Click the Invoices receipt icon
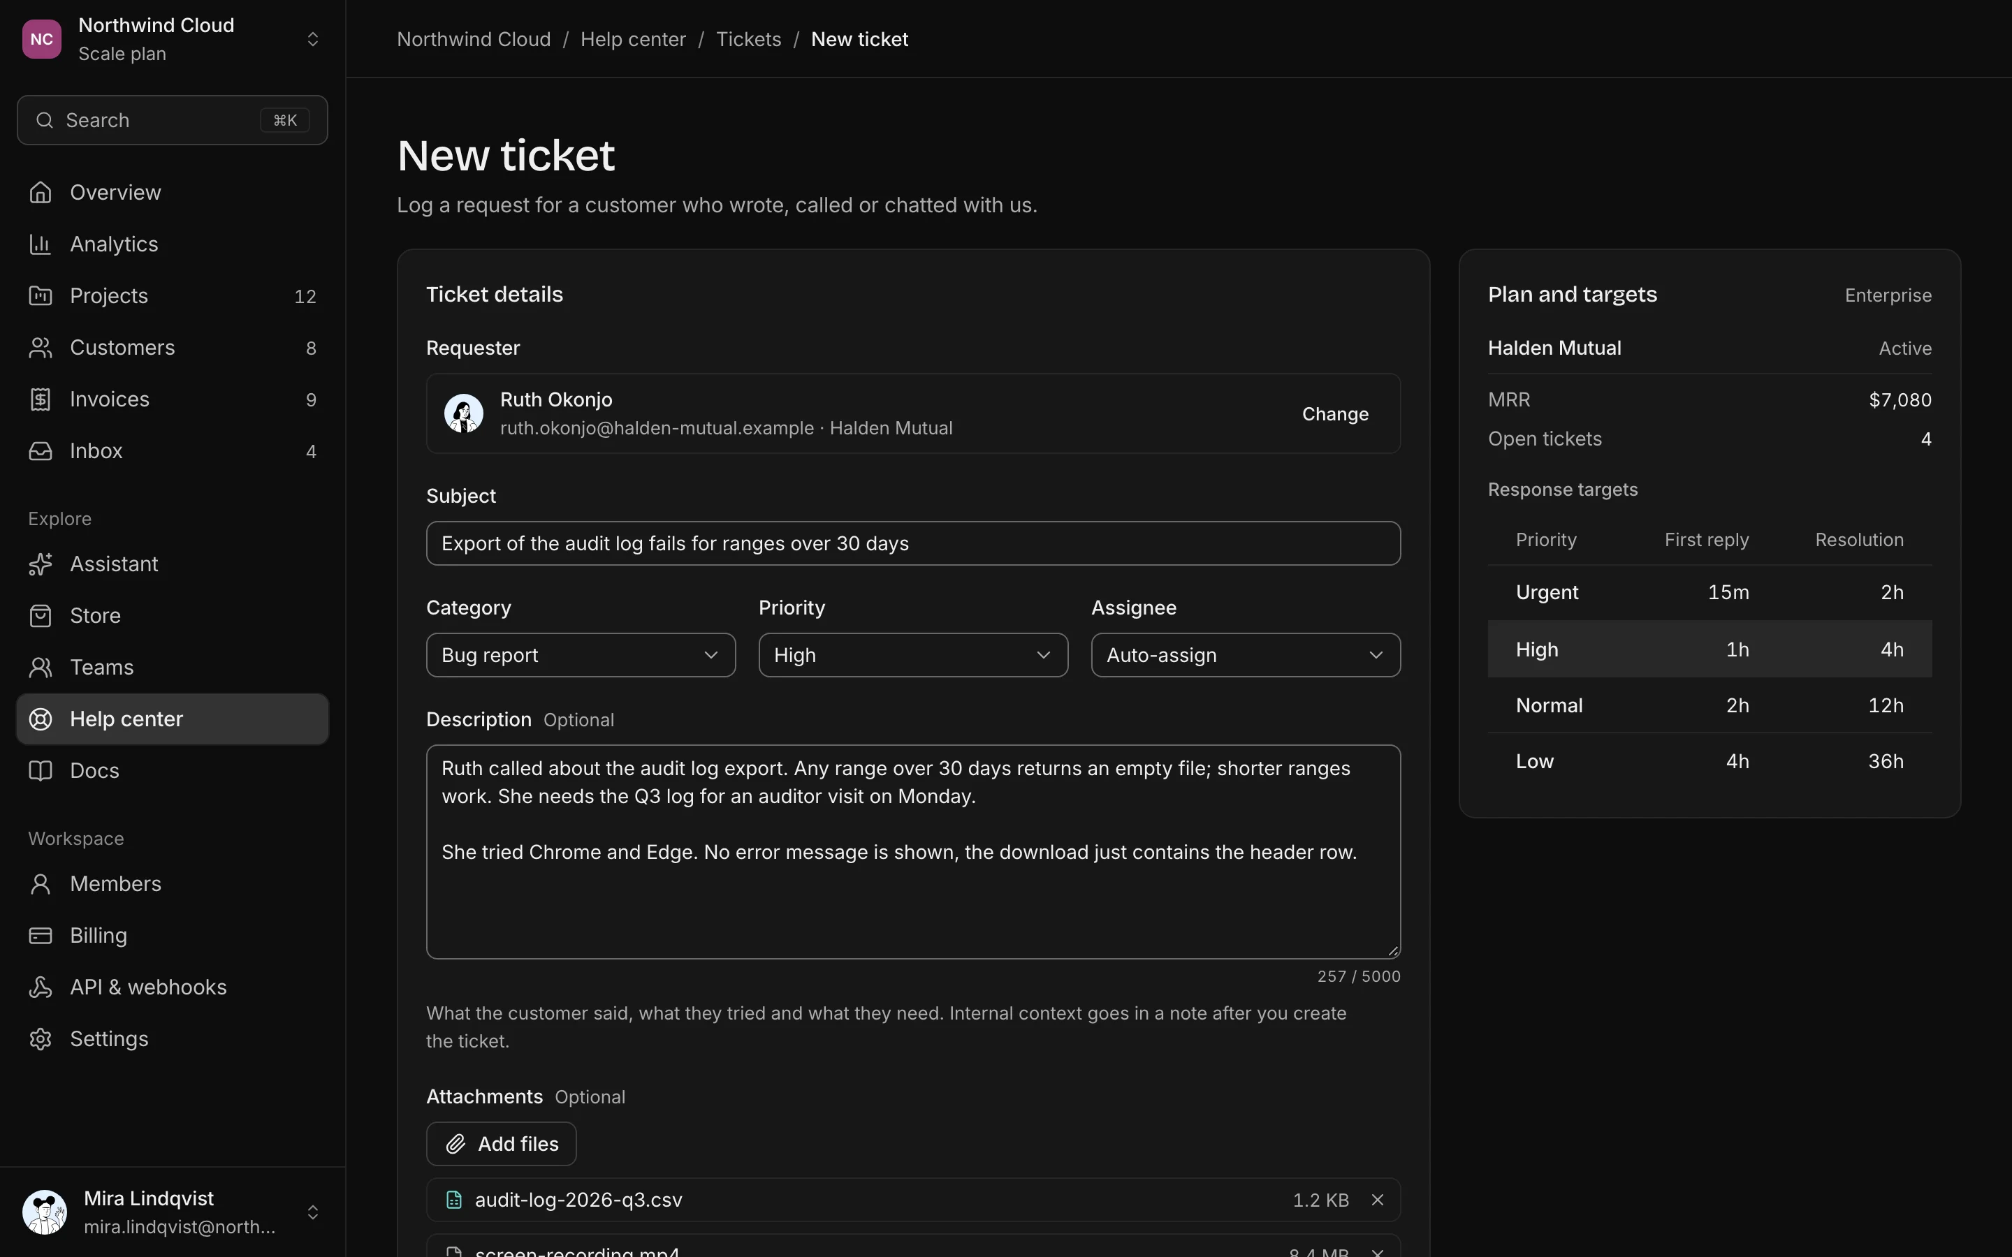The image size is (2012, 1257). (40, 399)
